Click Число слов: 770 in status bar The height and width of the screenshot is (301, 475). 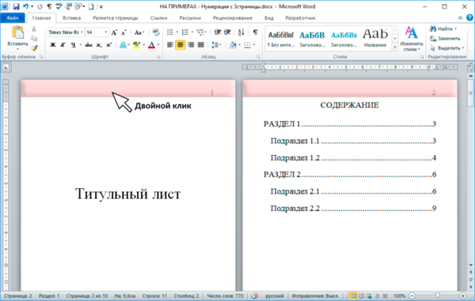pyautogui.click(x=225, y=295)
